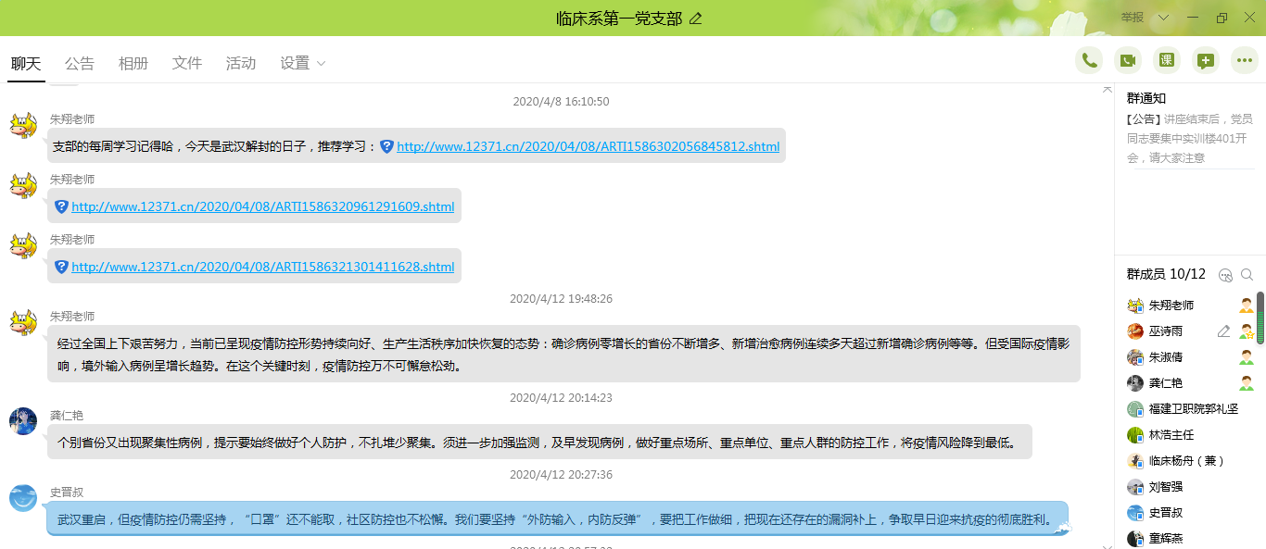1266x549 pixels.
Task: Start a group voice call
Action: (x=1089, y=61)
